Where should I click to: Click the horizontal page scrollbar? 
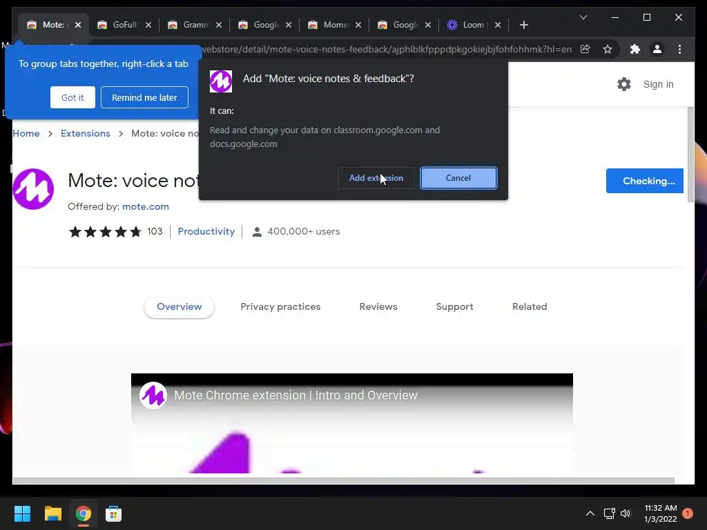(x=343, y=481)
